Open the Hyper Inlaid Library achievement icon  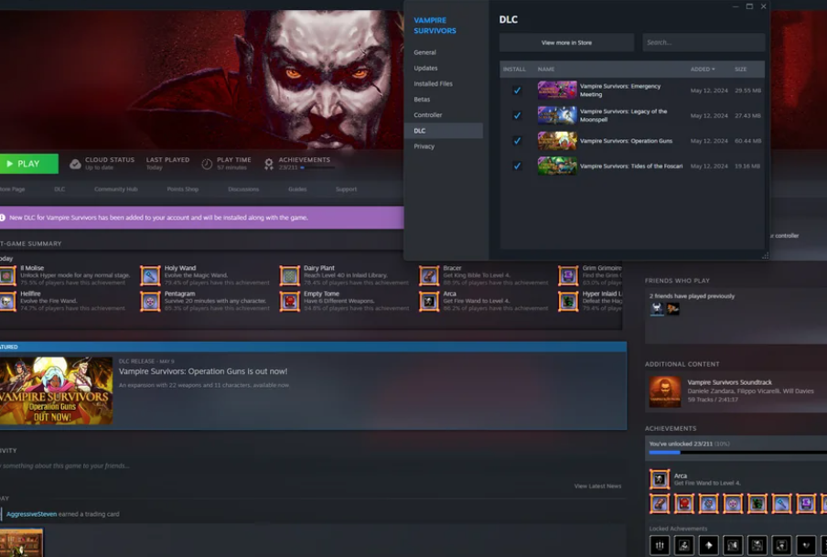coord(568,301)
